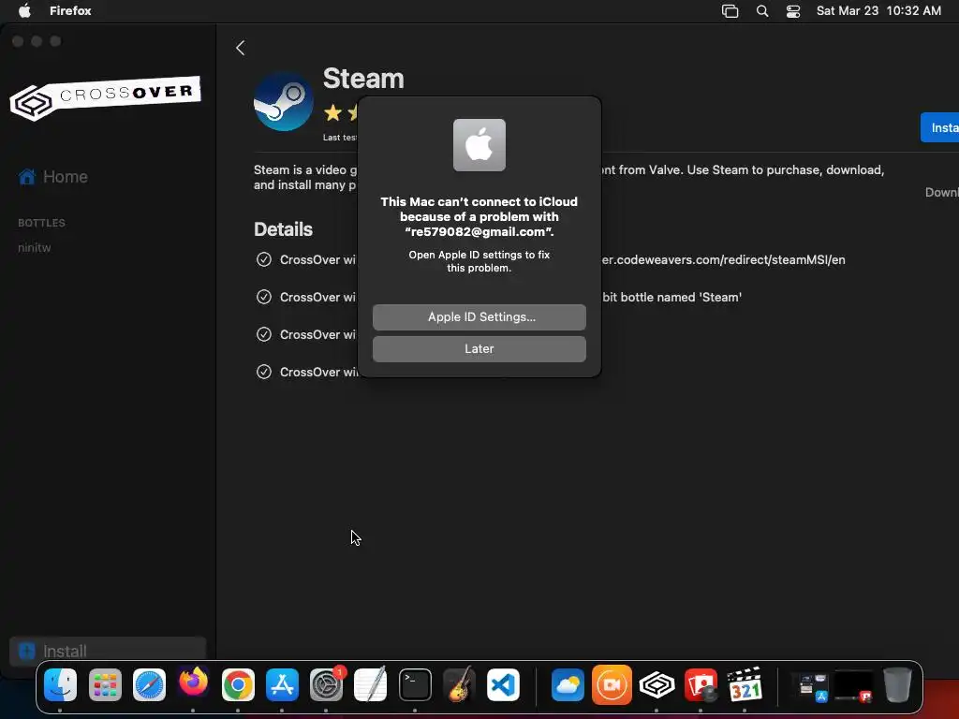Viewport: 959px width, 719px height.
Task: Click the Install button in CrossOver sidebar
Action: point(108,651)
